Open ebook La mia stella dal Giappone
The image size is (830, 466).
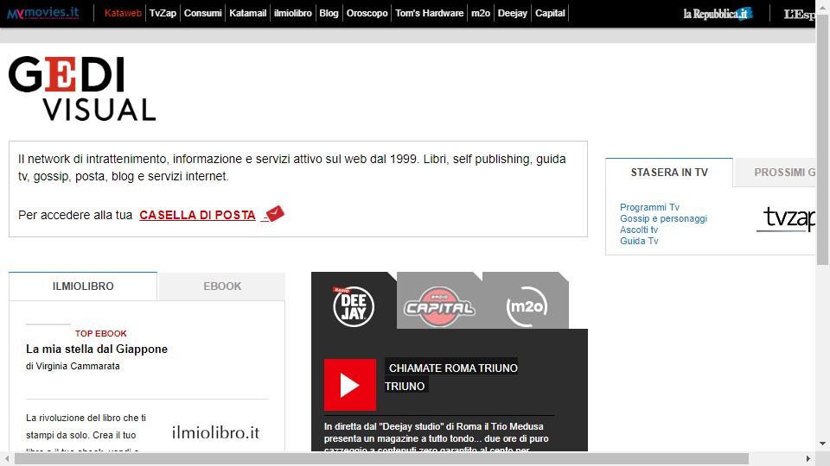point(97,349)
